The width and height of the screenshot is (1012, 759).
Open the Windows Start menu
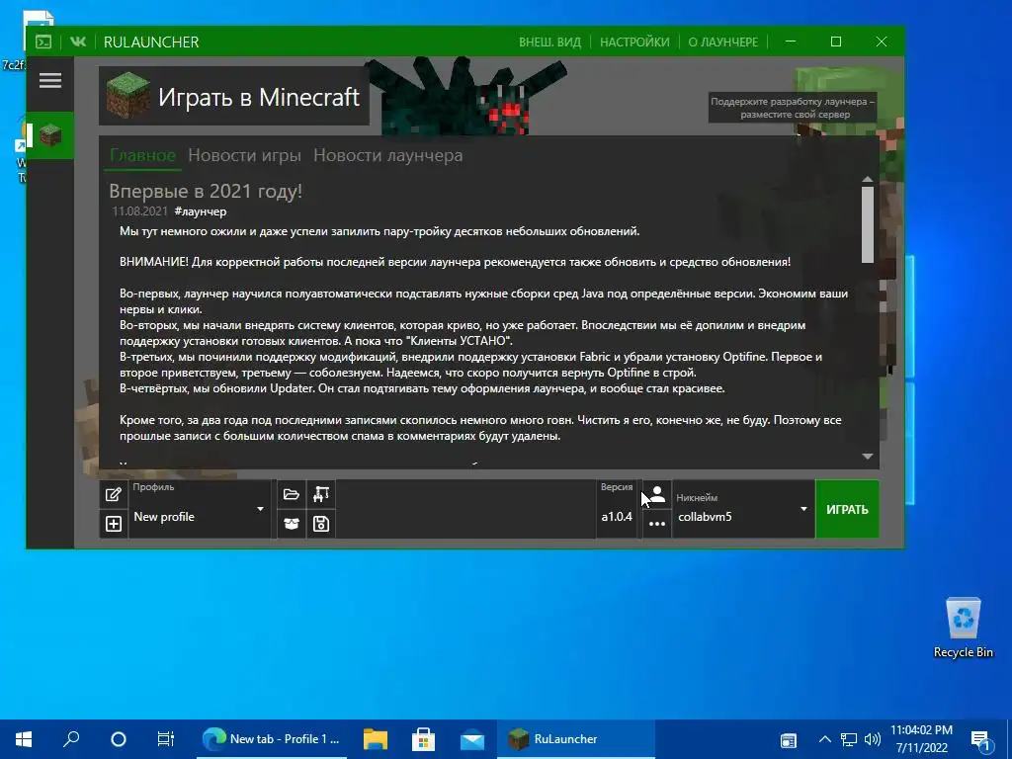[24, 739]
